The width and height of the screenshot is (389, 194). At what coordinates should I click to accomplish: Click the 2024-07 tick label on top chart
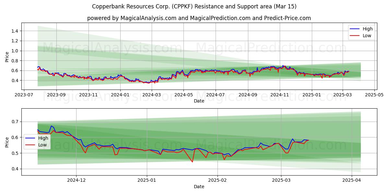tap(216, 95)
